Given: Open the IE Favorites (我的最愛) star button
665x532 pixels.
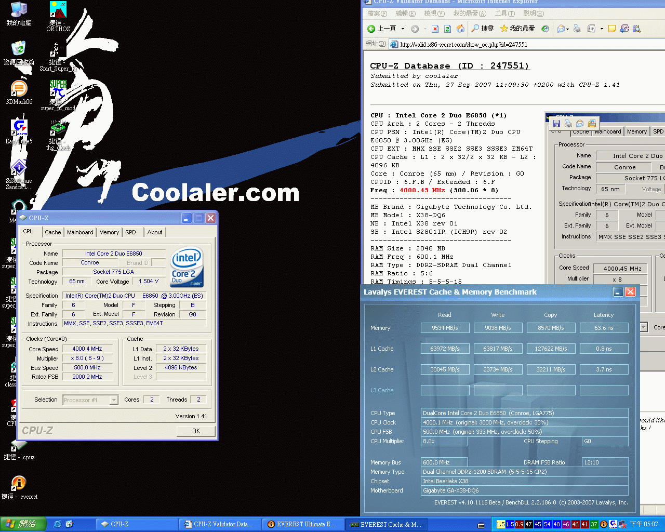Looking at the screenshot, I should 517,29.
